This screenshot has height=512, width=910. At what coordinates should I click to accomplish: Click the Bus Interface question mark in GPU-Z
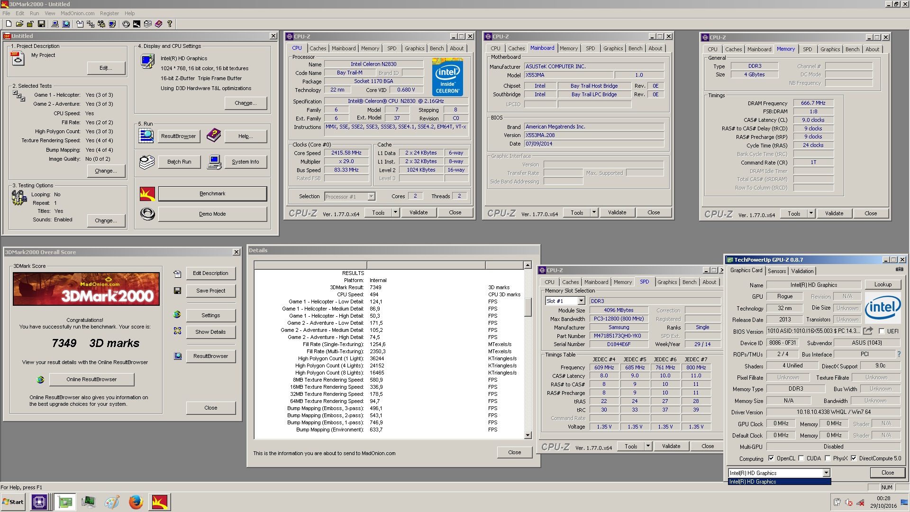pos(899,354)
